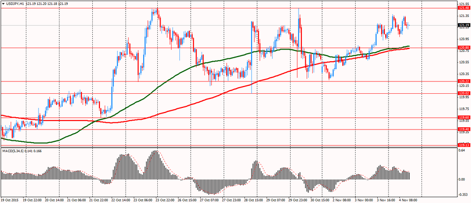Click the red 120.02 price level tag
The width and height of the screenshot is (471, 203).
(x=464, y=93)
